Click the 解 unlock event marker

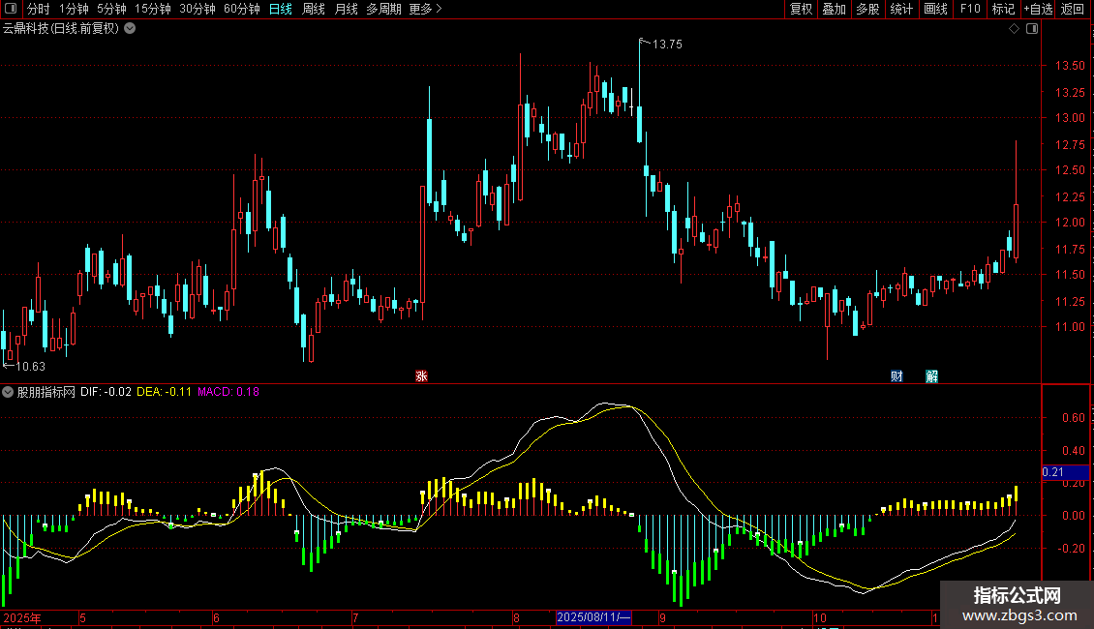coord(931,375)
